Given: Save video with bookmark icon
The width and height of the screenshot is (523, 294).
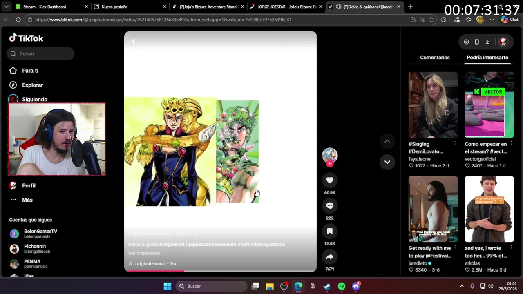Looking at the screenshot, I should tap(330, 231).
